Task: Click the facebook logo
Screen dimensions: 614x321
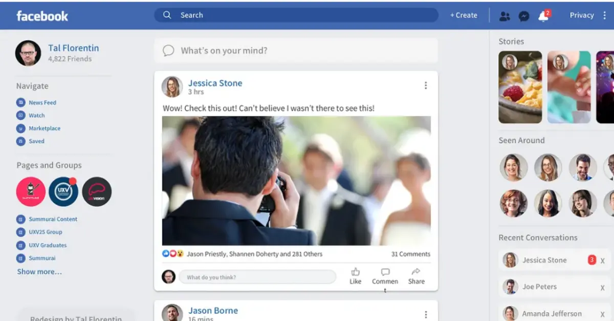Action: pyautogui.click(x=42, y=16)
